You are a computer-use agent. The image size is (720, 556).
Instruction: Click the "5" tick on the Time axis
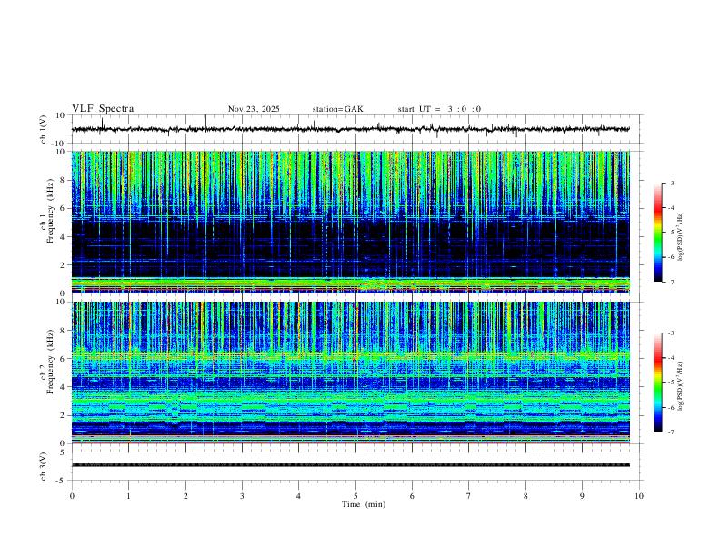[x=355, y=496]
